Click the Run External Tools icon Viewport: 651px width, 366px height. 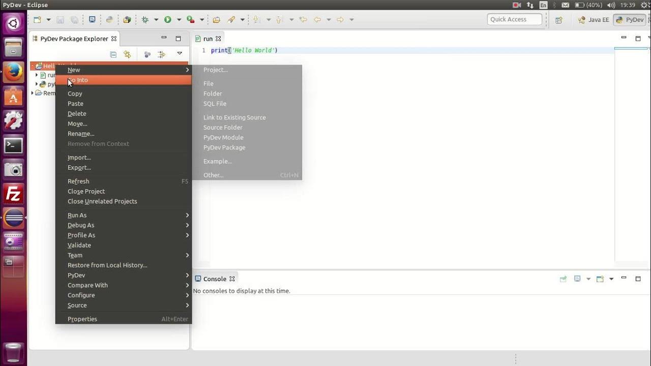click(x=191, y=20)
